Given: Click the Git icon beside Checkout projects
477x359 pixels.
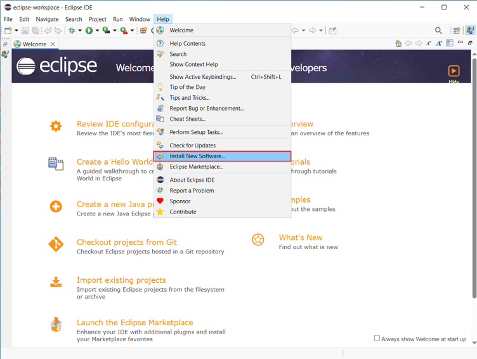Looking at the screenshot, I should tap(56, 244).
